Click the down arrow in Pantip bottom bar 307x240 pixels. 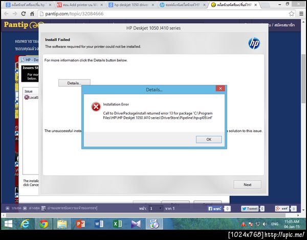point(25,208)
